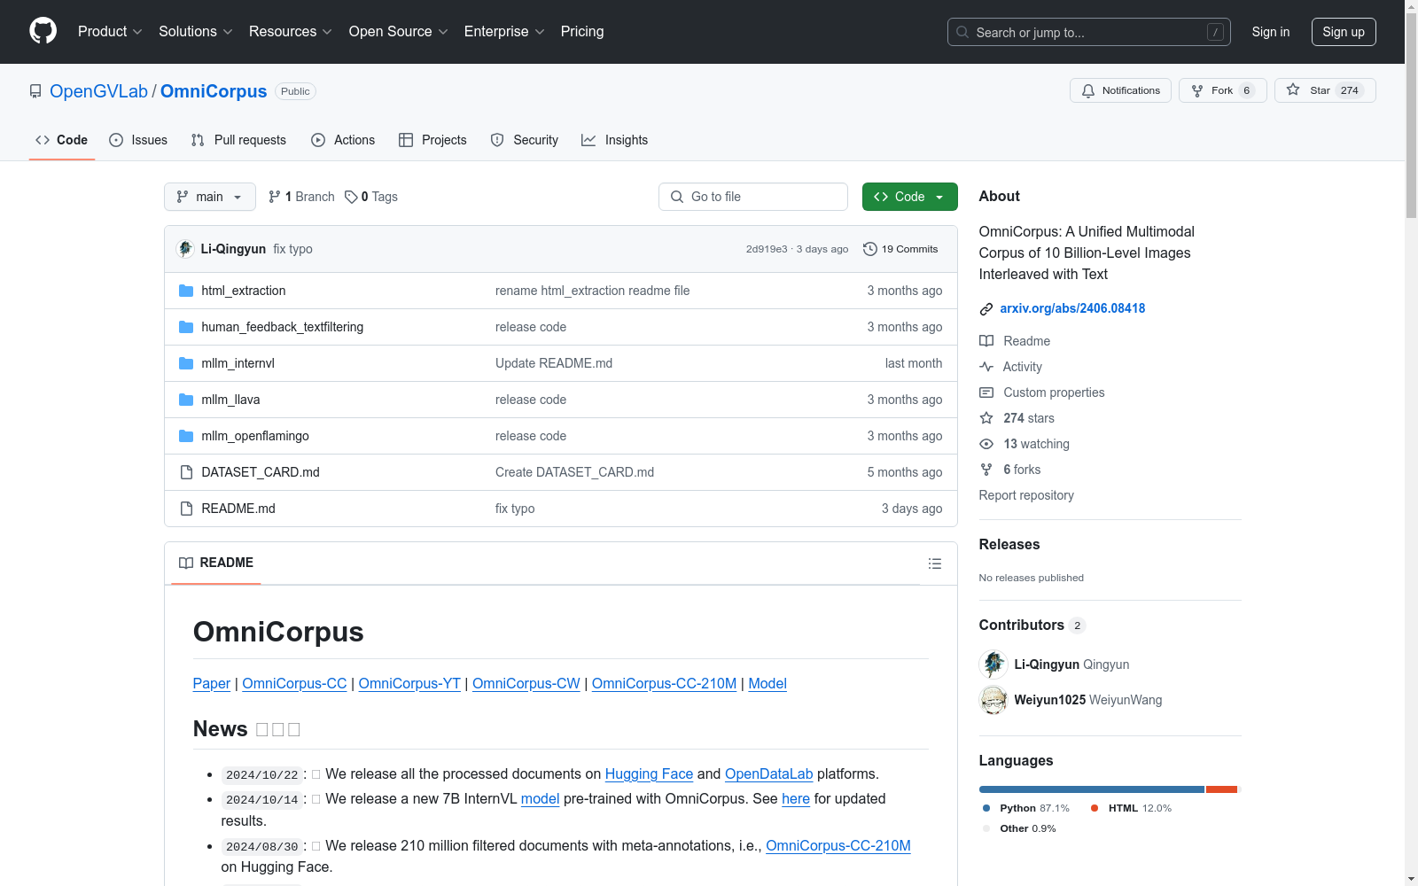Image resolution: width=1418 pixels, height=886 pixels.
Task: Open the main branch dropdown
Action: pyautogui.click(x=210, y=197)
